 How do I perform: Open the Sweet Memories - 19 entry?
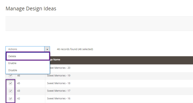(59, 76)
